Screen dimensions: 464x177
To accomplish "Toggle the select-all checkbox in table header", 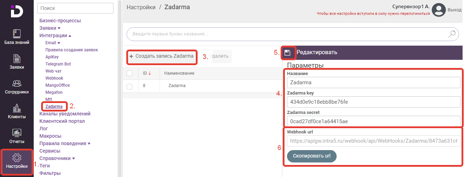I will (129, 73).
